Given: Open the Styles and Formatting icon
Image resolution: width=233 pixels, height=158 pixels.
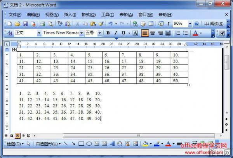Looking at the screenshot, I should [10, 33].
